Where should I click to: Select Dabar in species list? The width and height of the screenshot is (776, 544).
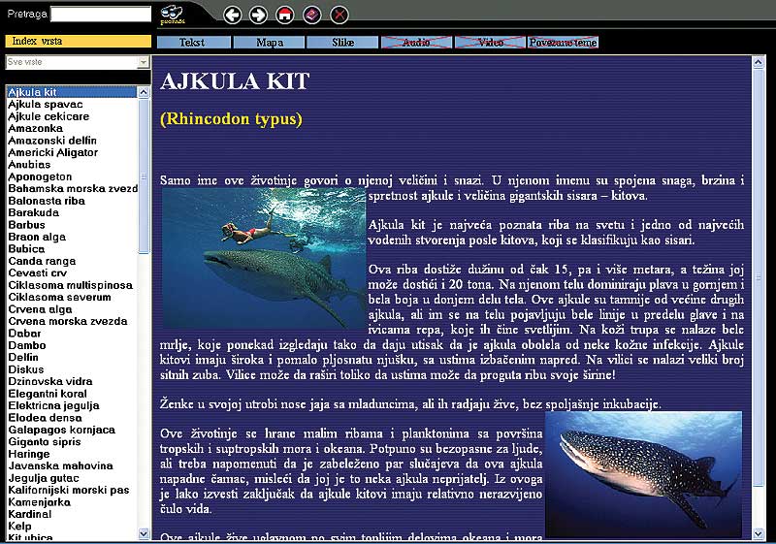[72, 334]
